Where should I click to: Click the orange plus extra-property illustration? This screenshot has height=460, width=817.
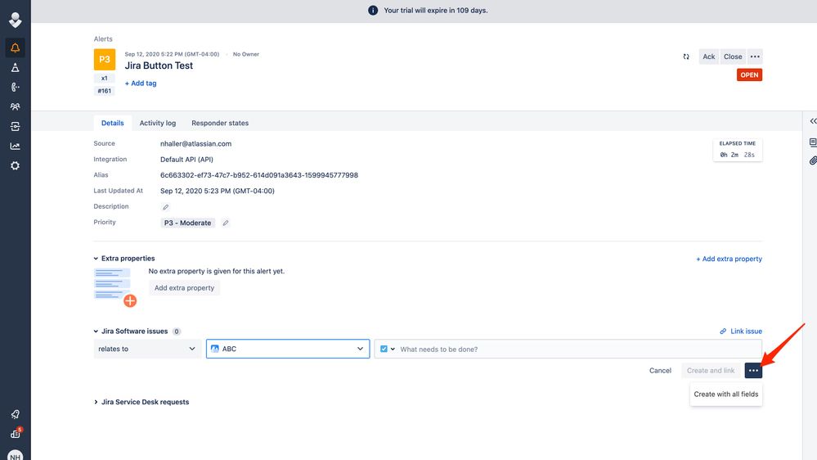pos(130,301)
